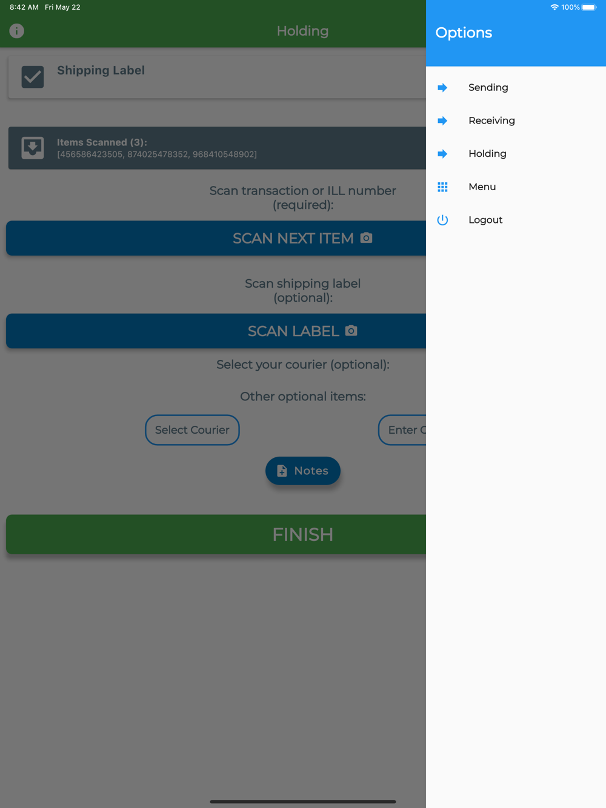Click the Menu grid icon
The width and height of the screenshot is (606, 808).
pos(442,187)
